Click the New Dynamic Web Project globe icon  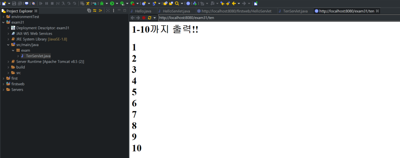[144, 3]
